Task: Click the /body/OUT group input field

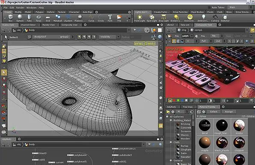Action: pos(53,37)
